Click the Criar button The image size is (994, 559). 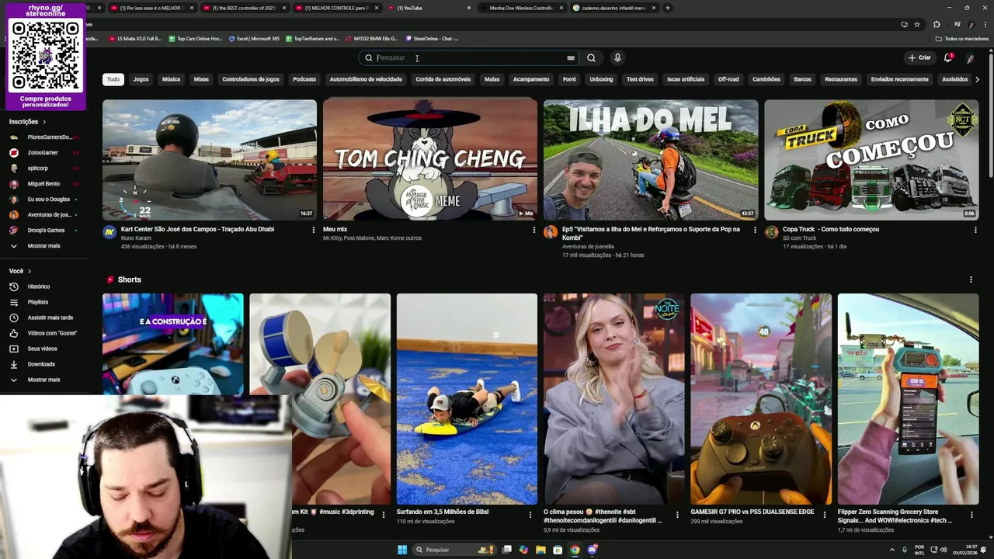coord(919,57)
